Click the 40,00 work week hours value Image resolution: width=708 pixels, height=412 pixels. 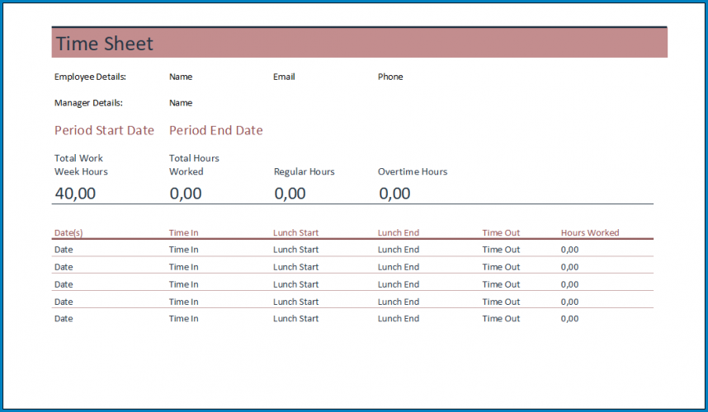[x=75, y=194]
